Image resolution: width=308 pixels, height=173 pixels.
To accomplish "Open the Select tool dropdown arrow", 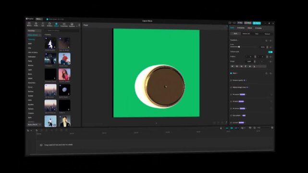I will pos(31,130).
